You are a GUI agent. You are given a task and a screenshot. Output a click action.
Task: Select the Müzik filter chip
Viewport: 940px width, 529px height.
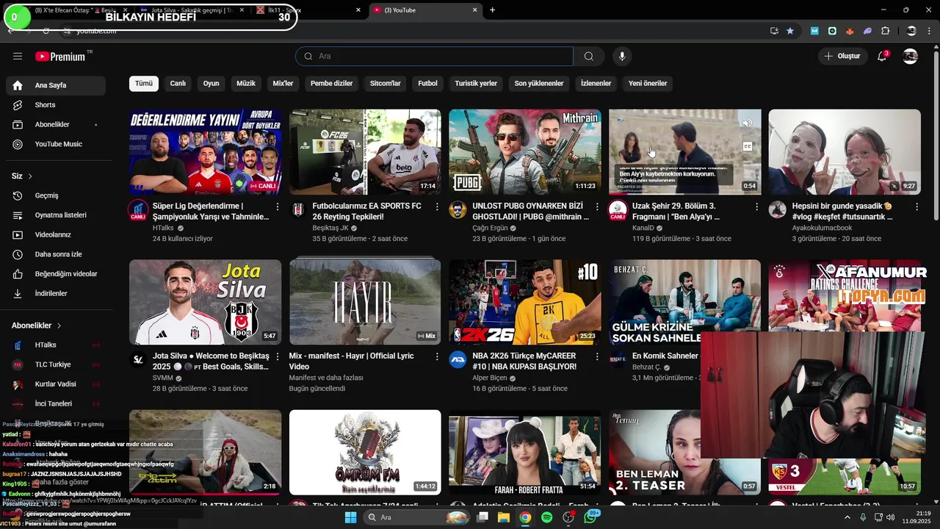tap(246, 83)
